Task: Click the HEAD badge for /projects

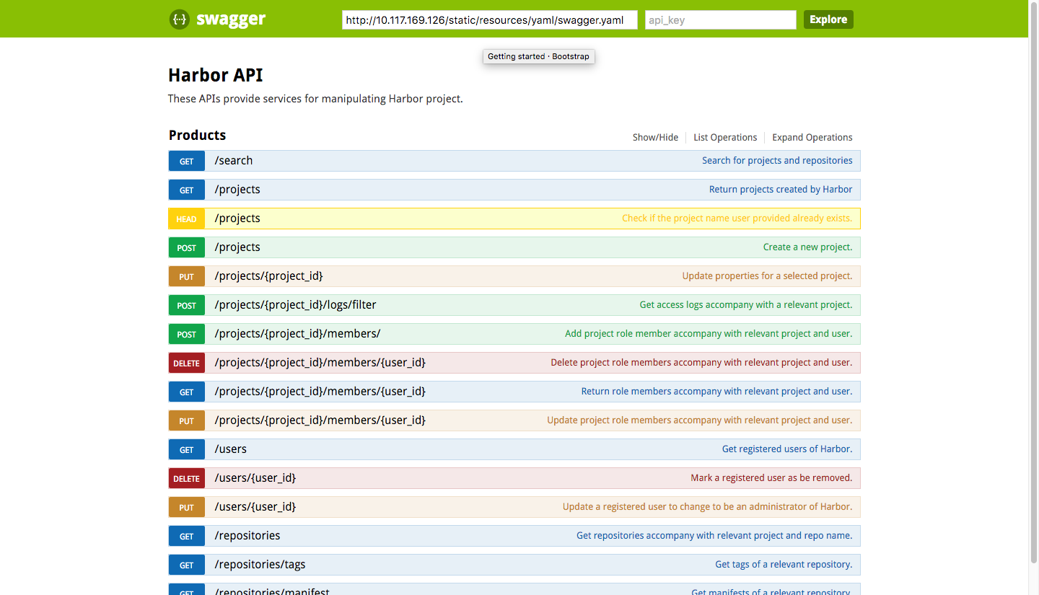Action: 187,219
